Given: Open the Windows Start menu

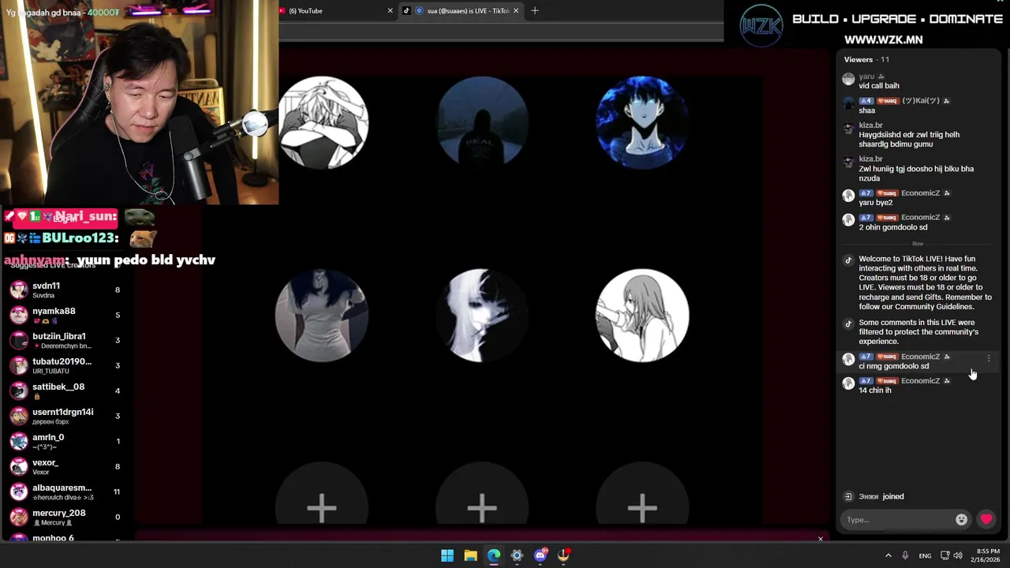Looking at the screenshot, I should coord(447,555).
